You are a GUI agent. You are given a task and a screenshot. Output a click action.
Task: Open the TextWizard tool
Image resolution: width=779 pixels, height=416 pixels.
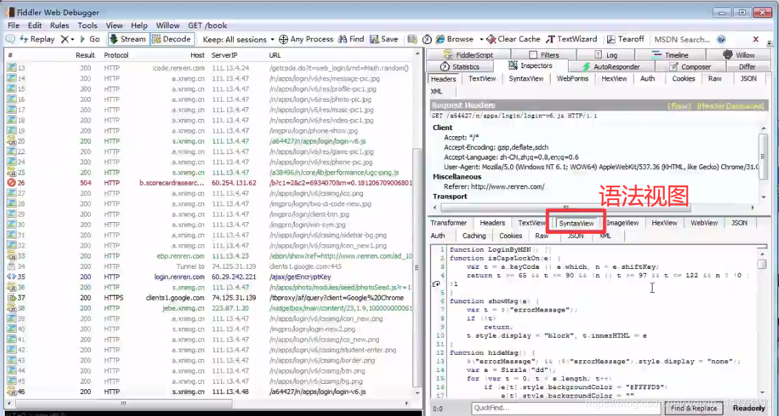tap(571, 39)
